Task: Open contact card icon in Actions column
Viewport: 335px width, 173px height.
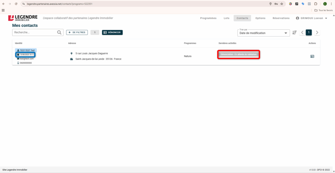Action: tap(312, 56)
